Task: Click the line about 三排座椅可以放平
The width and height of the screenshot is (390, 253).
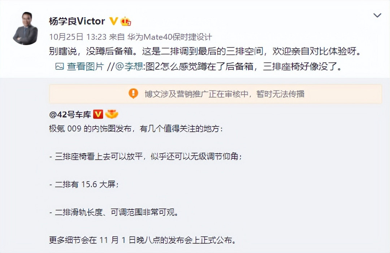Action: tap(146, 156)
